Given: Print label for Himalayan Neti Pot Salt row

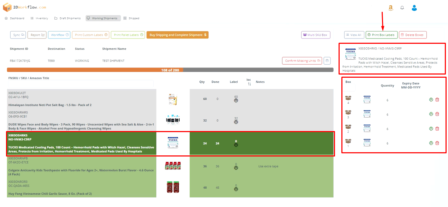Looking at the screenshot, I should 236,101.
